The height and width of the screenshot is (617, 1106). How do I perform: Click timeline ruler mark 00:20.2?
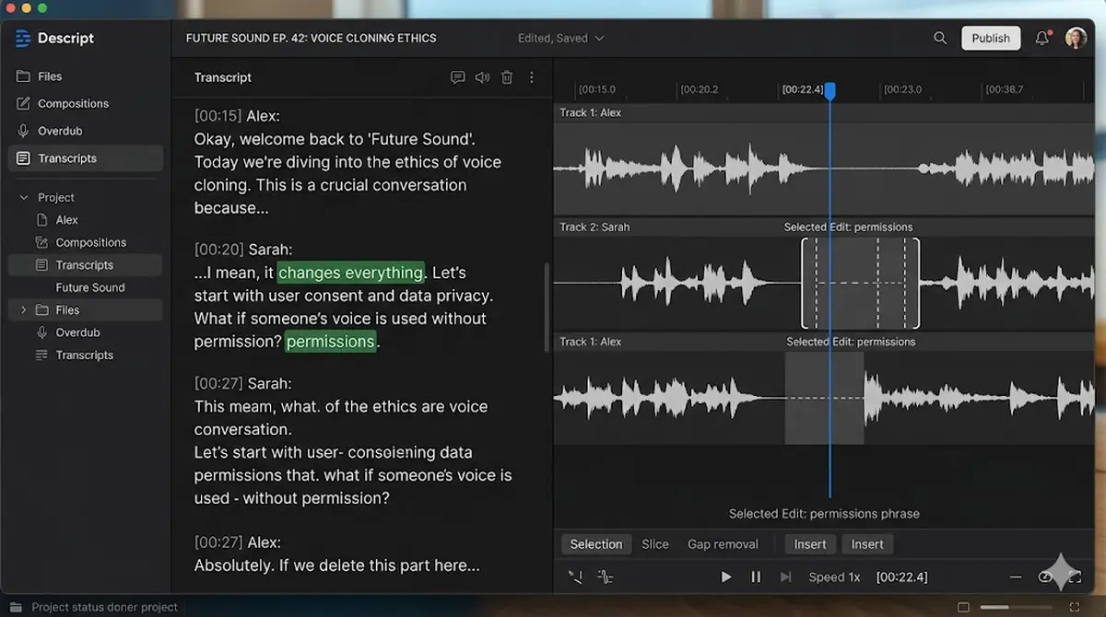coord(700,89)
